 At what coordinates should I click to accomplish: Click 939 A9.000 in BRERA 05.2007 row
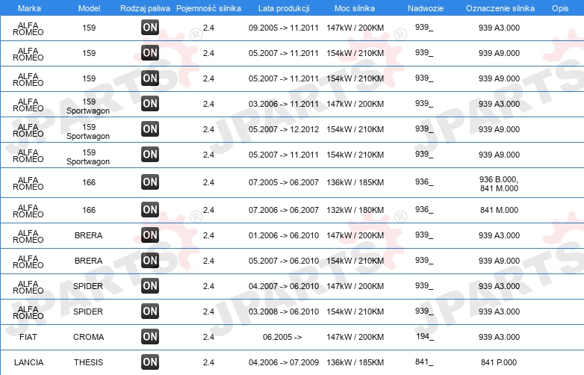click(x=499, y=261)
